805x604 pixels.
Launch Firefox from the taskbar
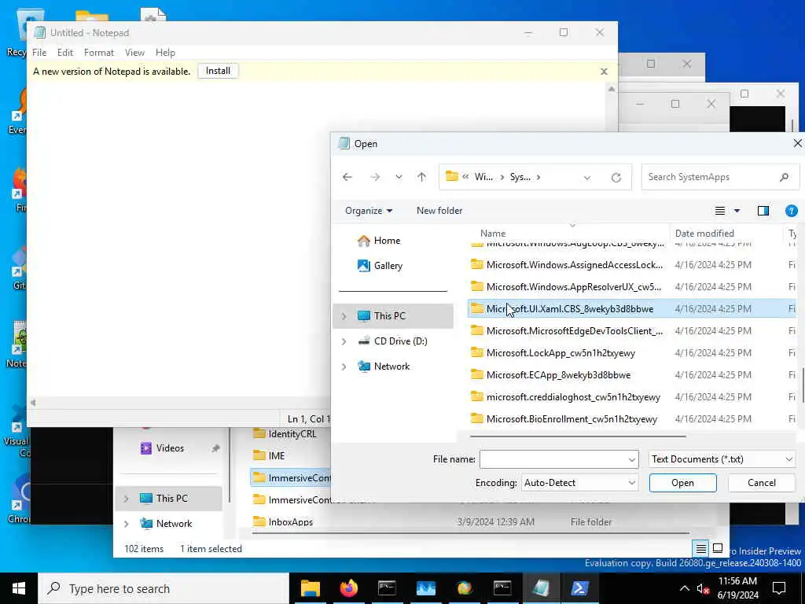coord(348,588)
